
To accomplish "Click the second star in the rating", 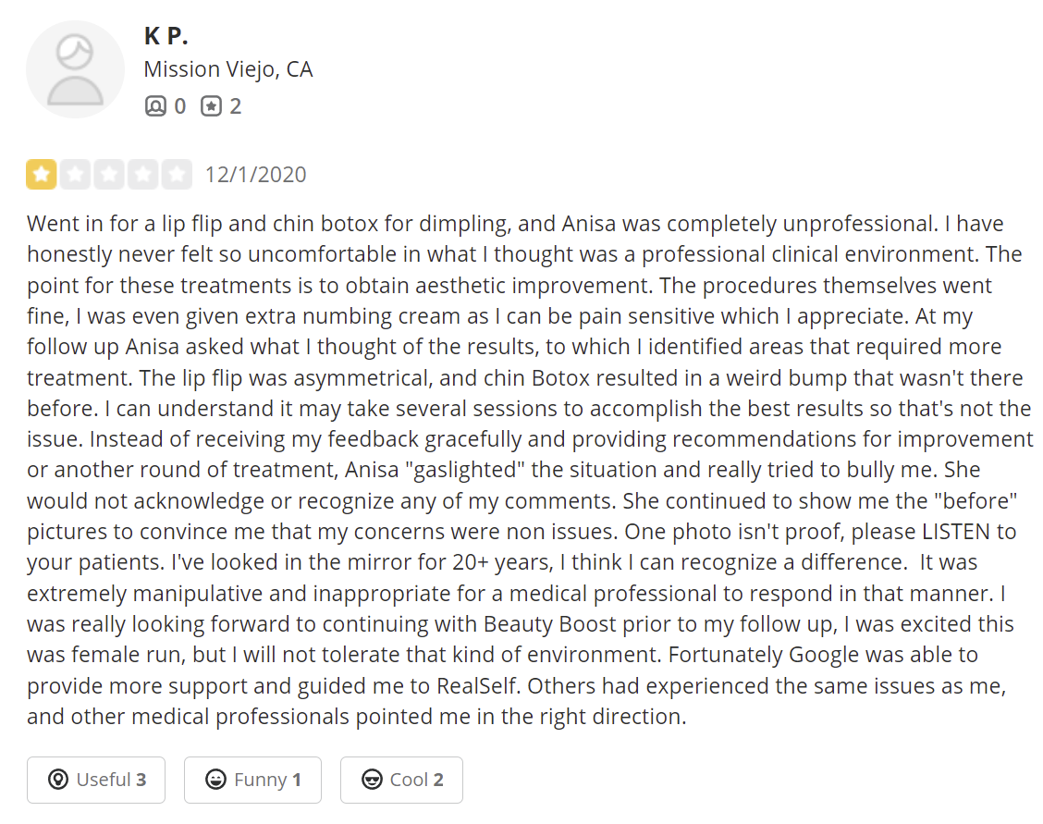I will pyautogui.click(x=75, y=175).
